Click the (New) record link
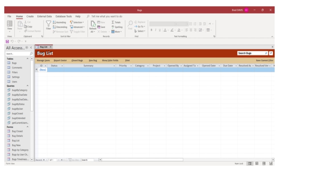Viewport: 328px width, 184px height. 43,70
